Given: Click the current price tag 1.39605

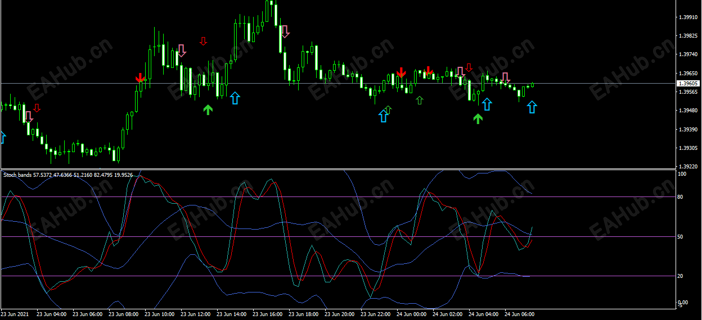Looking at the screenshot, I should 688,83.
